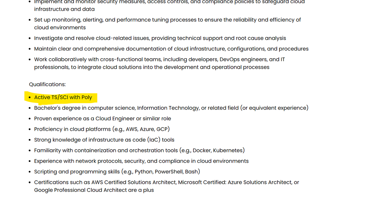Click the "Strong knowledge of infrastructure as code" line

coord(104,140)
